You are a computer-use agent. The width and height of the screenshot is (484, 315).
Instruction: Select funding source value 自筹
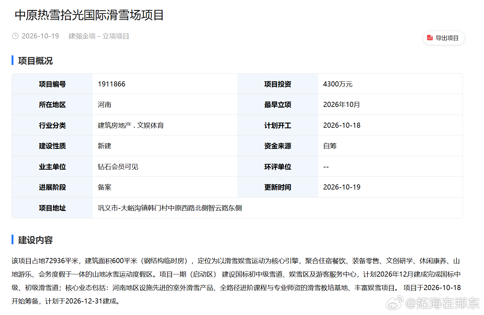pos(330,146)
